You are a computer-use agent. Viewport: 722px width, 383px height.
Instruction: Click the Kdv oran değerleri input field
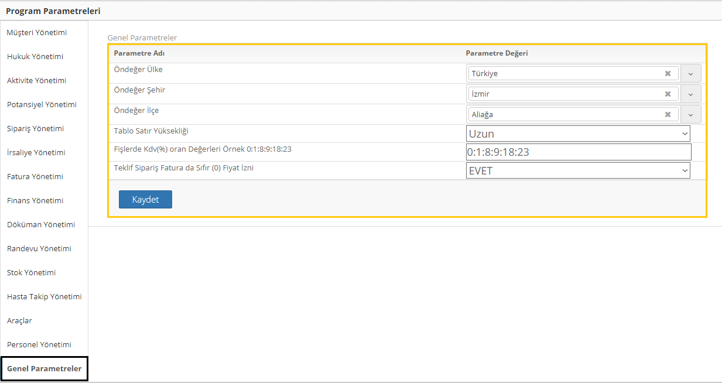(578, 152)
